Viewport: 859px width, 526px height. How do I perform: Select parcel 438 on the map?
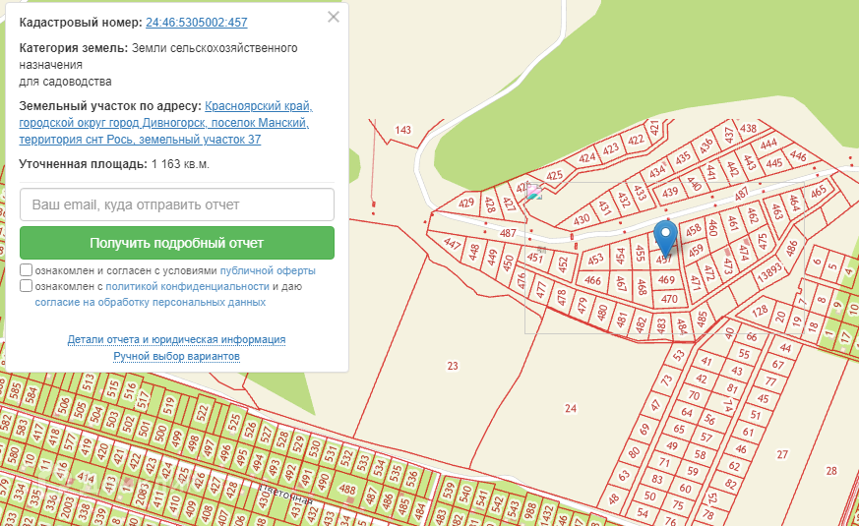pyautogui.click(x=748, y=129)
